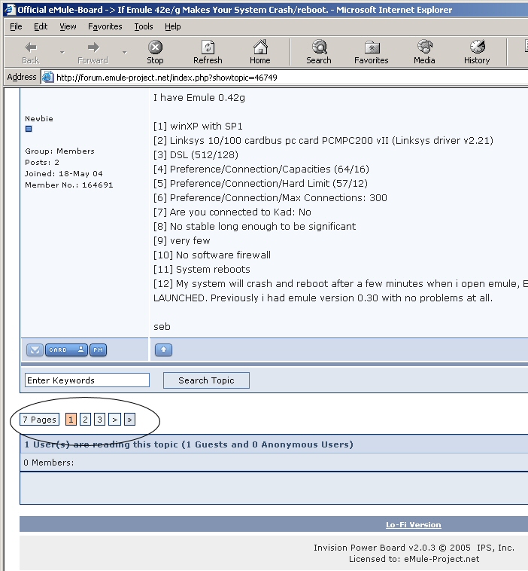Open the Favorites pane
Screen dimensions: 528x571
(372, 53)
